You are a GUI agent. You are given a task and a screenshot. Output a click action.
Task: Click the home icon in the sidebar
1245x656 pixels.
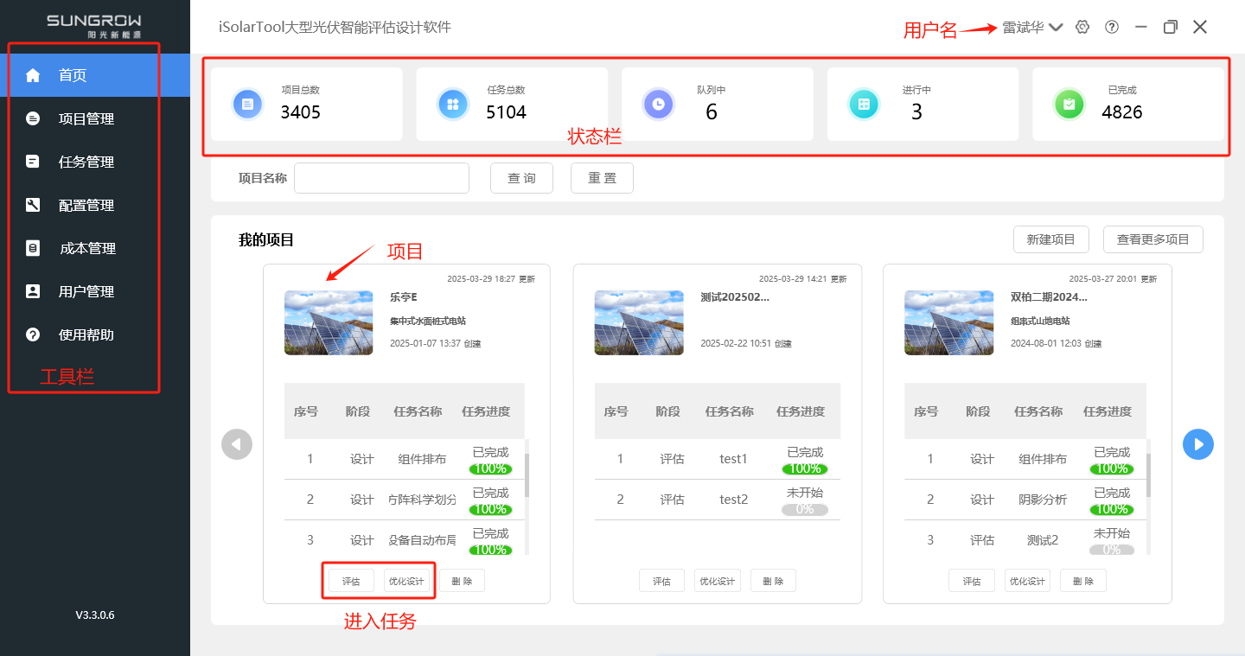coord(33,75)
